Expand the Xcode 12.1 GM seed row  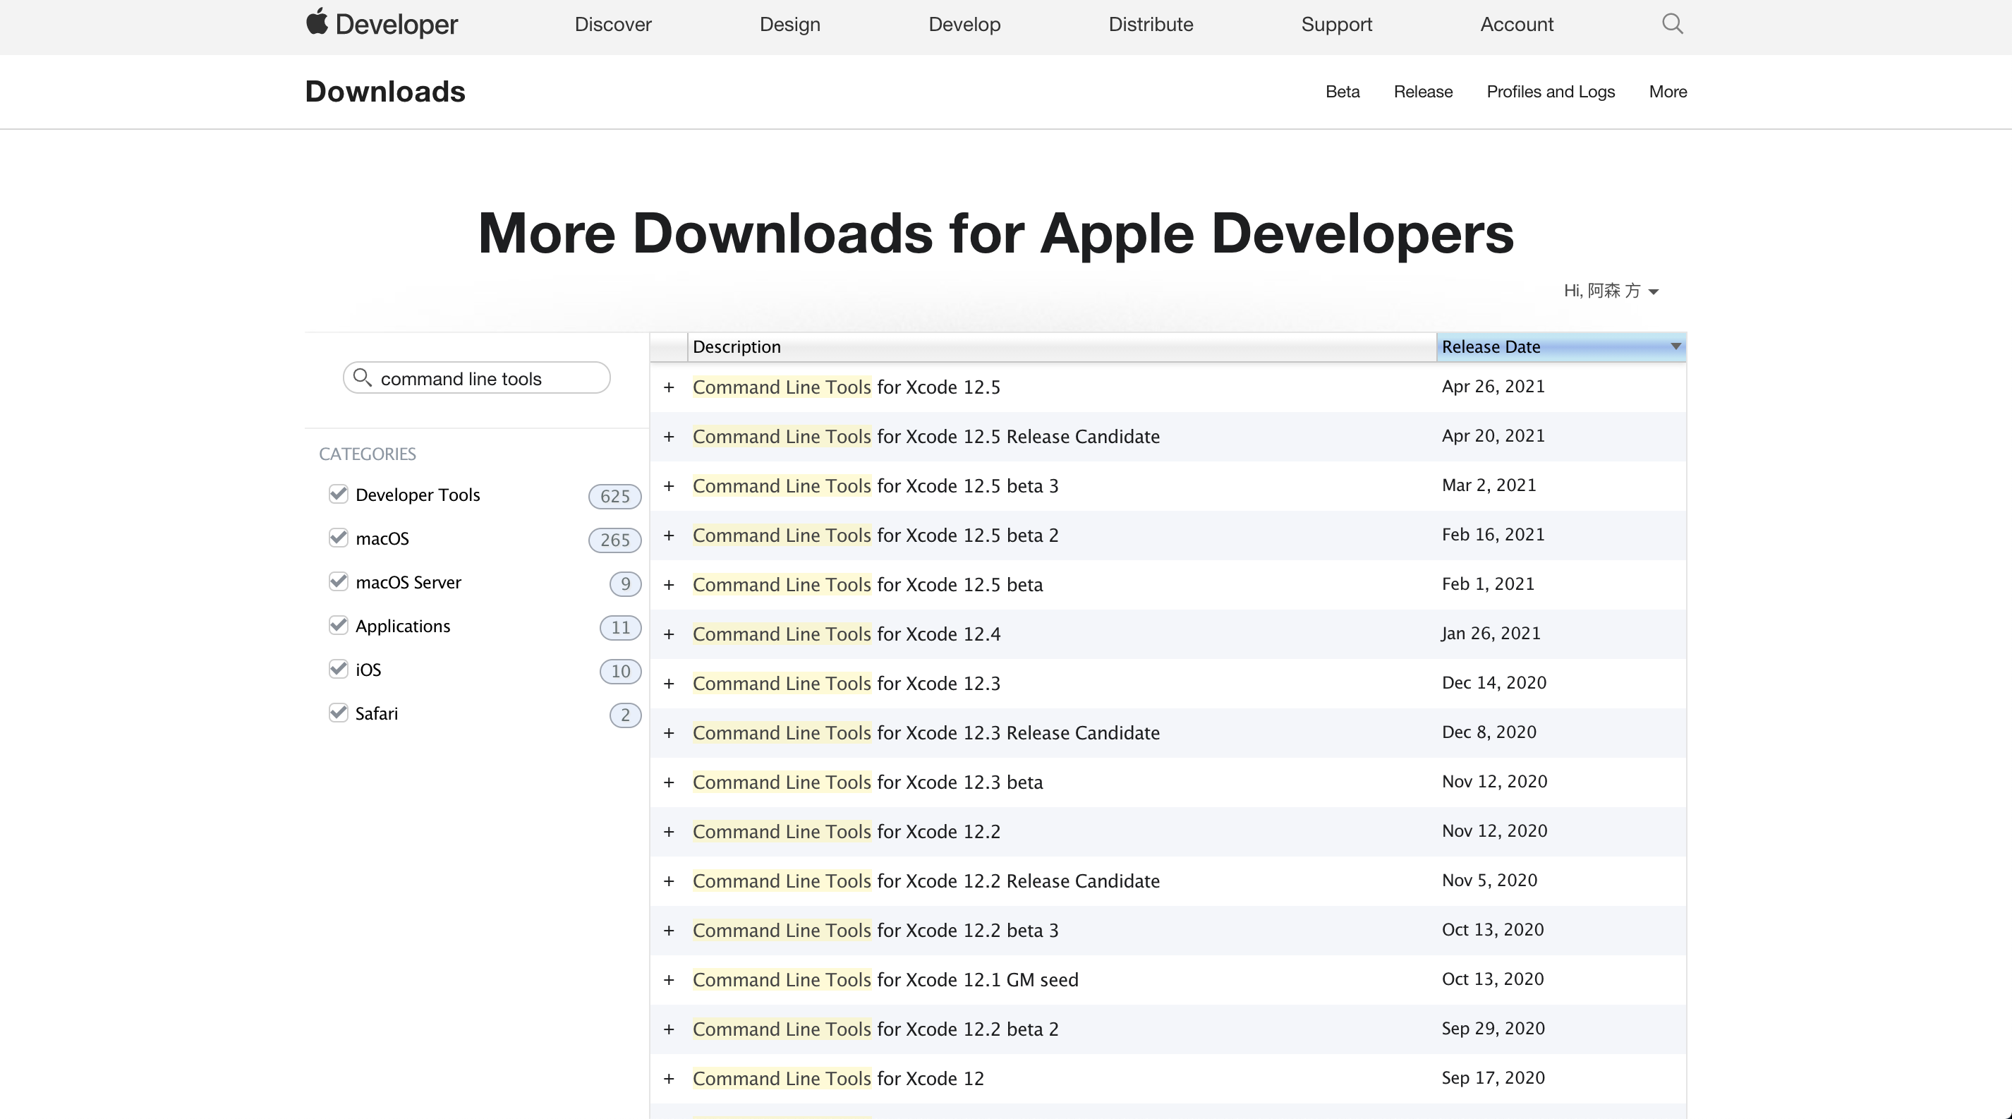[669, 979]
